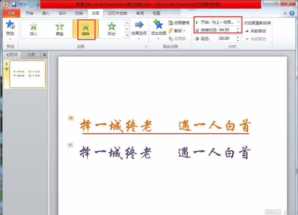Increase the Delay value with up arrow
298x215 pixels.
point(238,37)
